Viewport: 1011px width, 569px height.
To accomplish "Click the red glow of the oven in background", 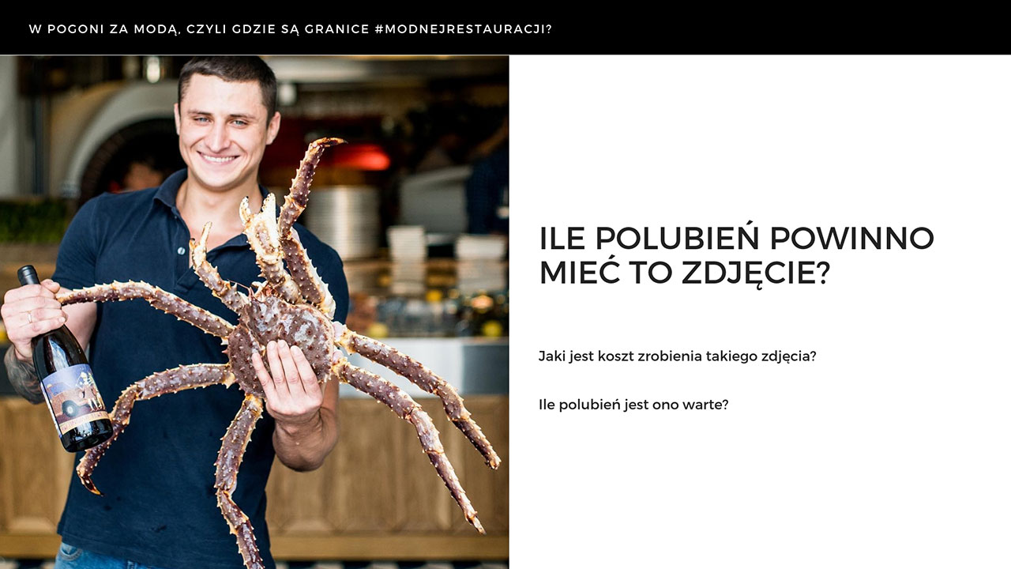I will (362, 156).
